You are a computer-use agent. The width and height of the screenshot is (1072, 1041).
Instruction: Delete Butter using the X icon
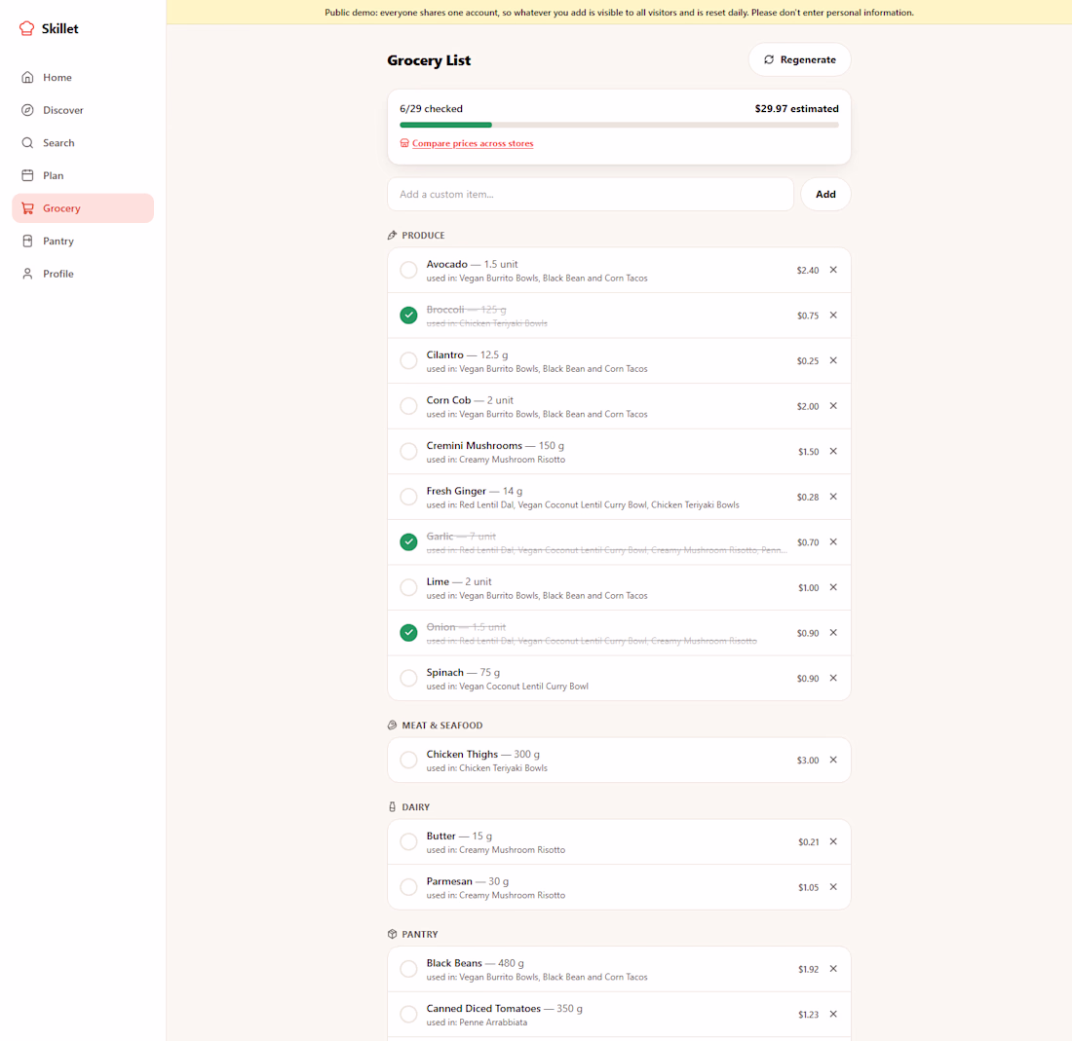[x=833, y=841]
